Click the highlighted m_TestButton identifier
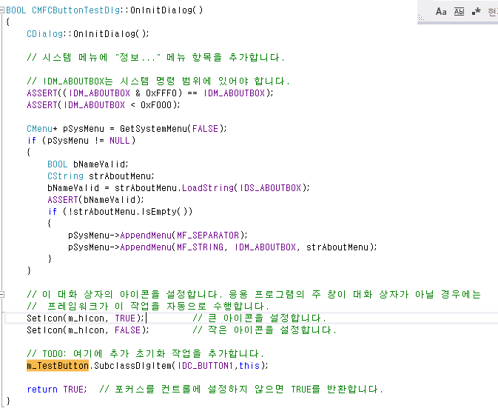Viewport: 498px width, 414px height. [58, 366]
